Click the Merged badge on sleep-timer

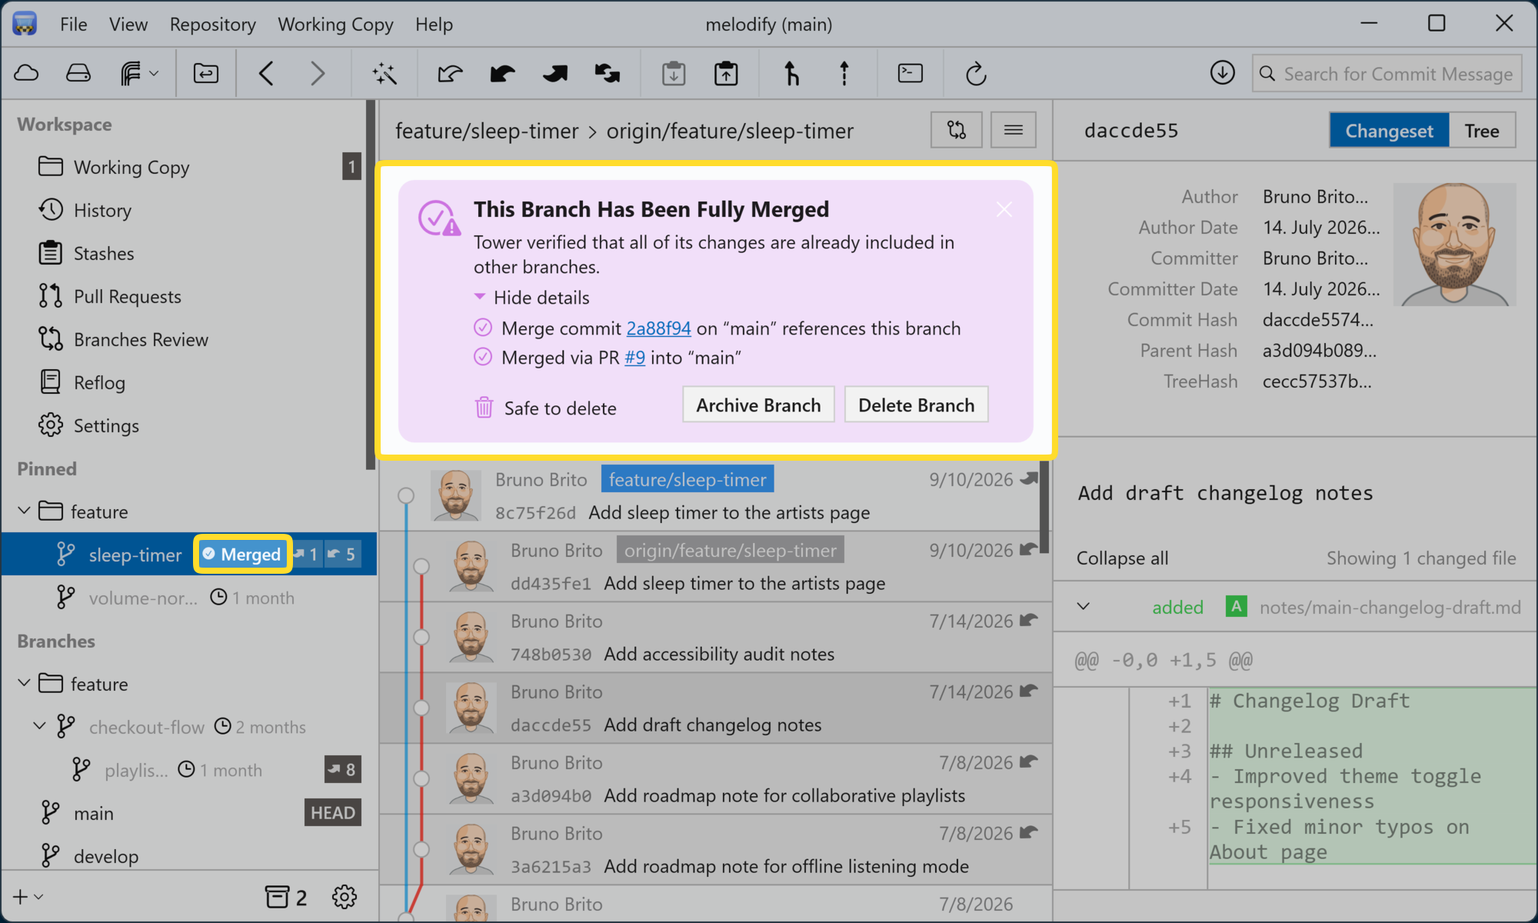click(242, 554)
